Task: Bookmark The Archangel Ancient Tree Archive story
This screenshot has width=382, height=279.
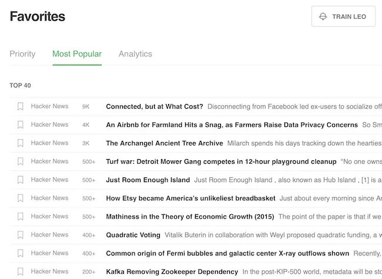Action: click(x=20, y=143)
